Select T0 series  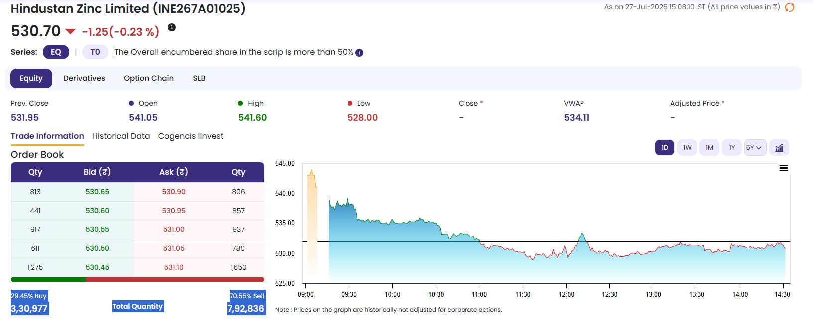point(95,52)
